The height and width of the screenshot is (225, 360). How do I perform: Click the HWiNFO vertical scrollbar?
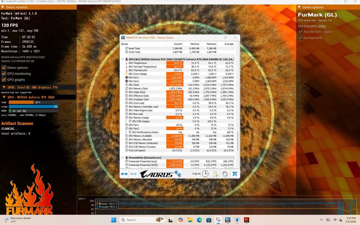click(238, 141)
